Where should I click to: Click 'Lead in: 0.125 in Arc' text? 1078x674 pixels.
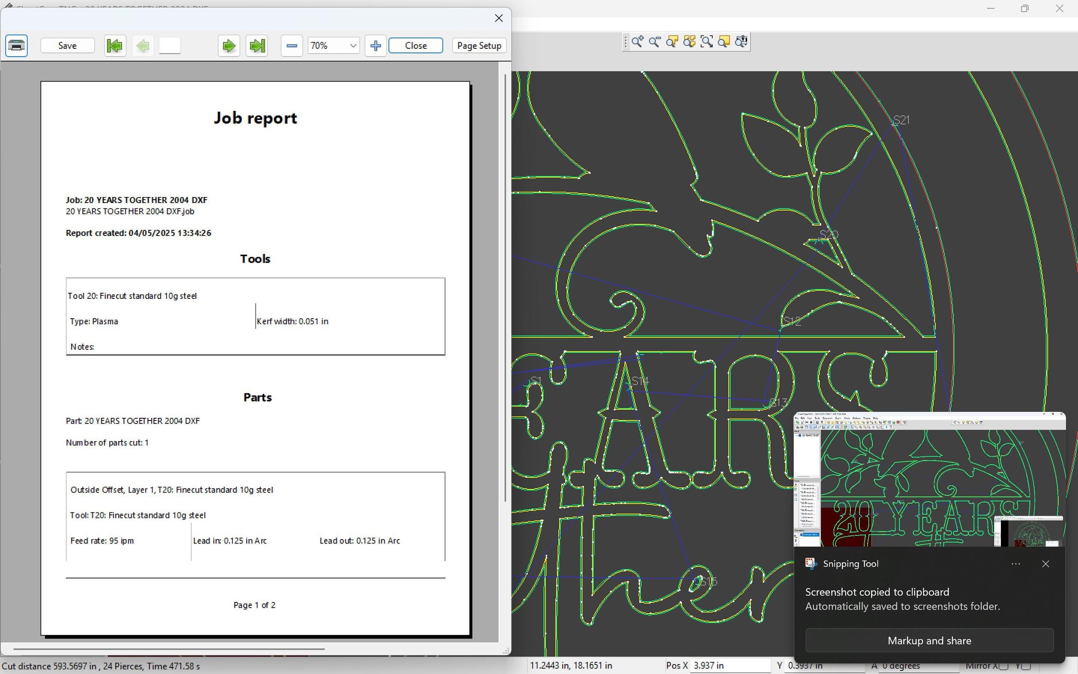229,540
